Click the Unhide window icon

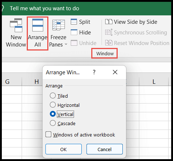[74, 43]
